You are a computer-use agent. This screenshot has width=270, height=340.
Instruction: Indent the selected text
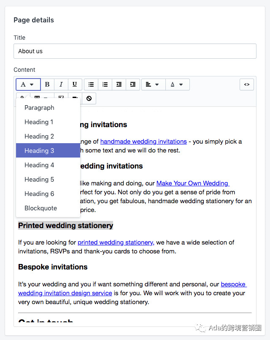[132, 84]
